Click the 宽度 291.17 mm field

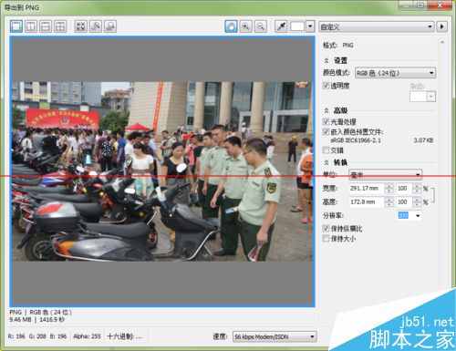367,189
